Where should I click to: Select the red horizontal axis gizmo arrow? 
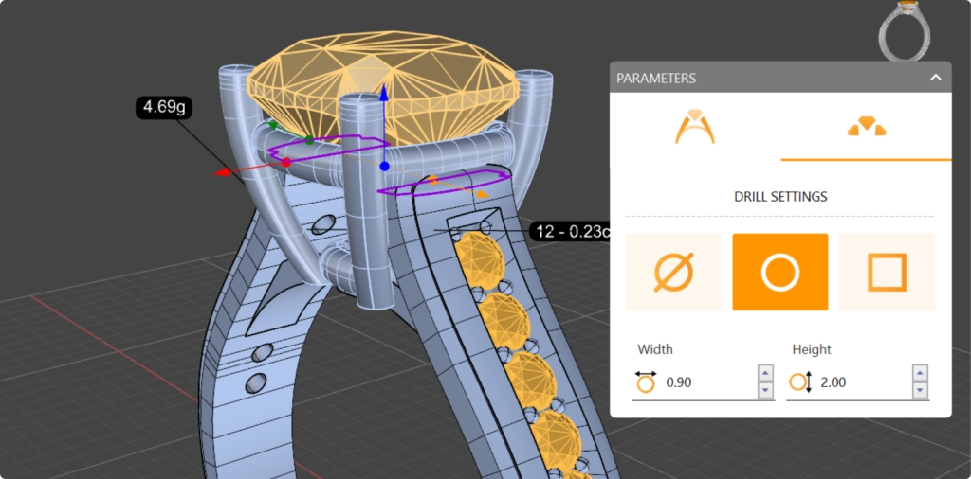pos(223,172)
